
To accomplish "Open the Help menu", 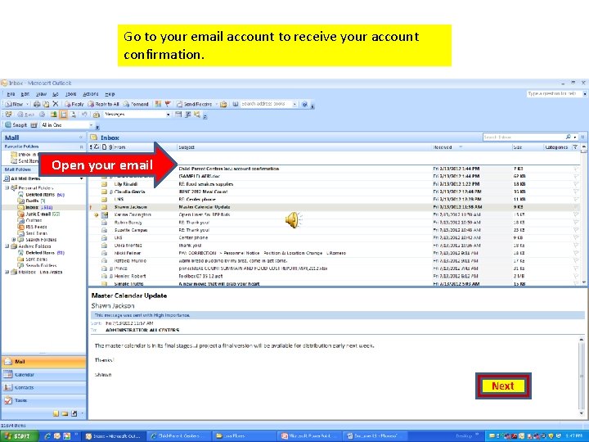I will [110, 94].
